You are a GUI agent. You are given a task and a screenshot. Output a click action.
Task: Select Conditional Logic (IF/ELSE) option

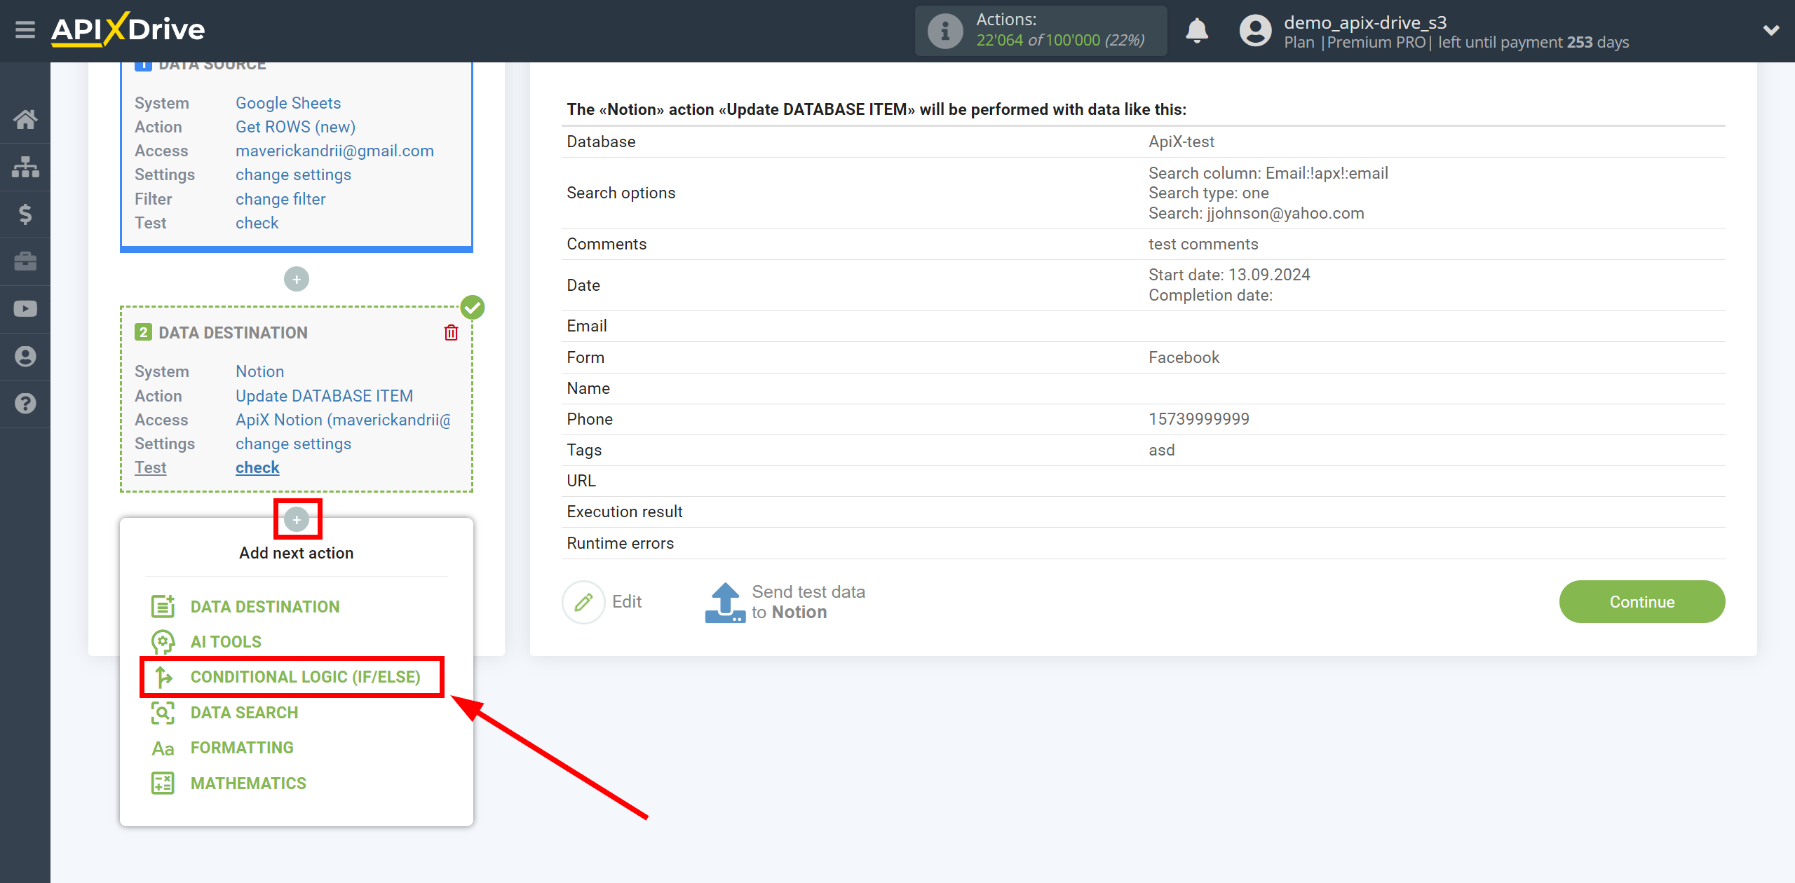(x=305, y=677)
